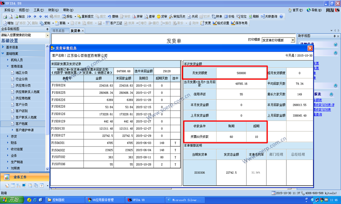Open the 视图 menu

24,10
